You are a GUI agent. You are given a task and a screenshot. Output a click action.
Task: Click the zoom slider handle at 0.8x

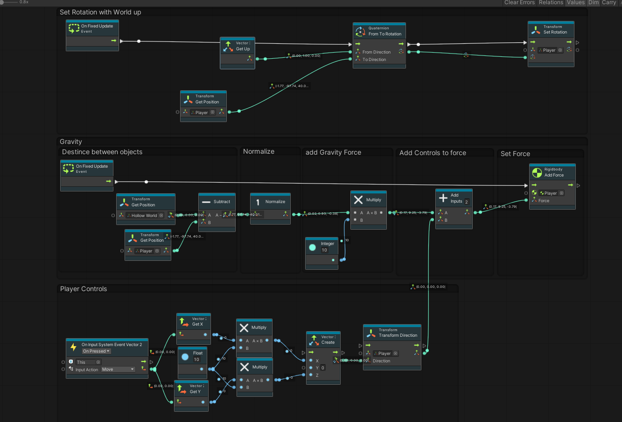(2, 2)
